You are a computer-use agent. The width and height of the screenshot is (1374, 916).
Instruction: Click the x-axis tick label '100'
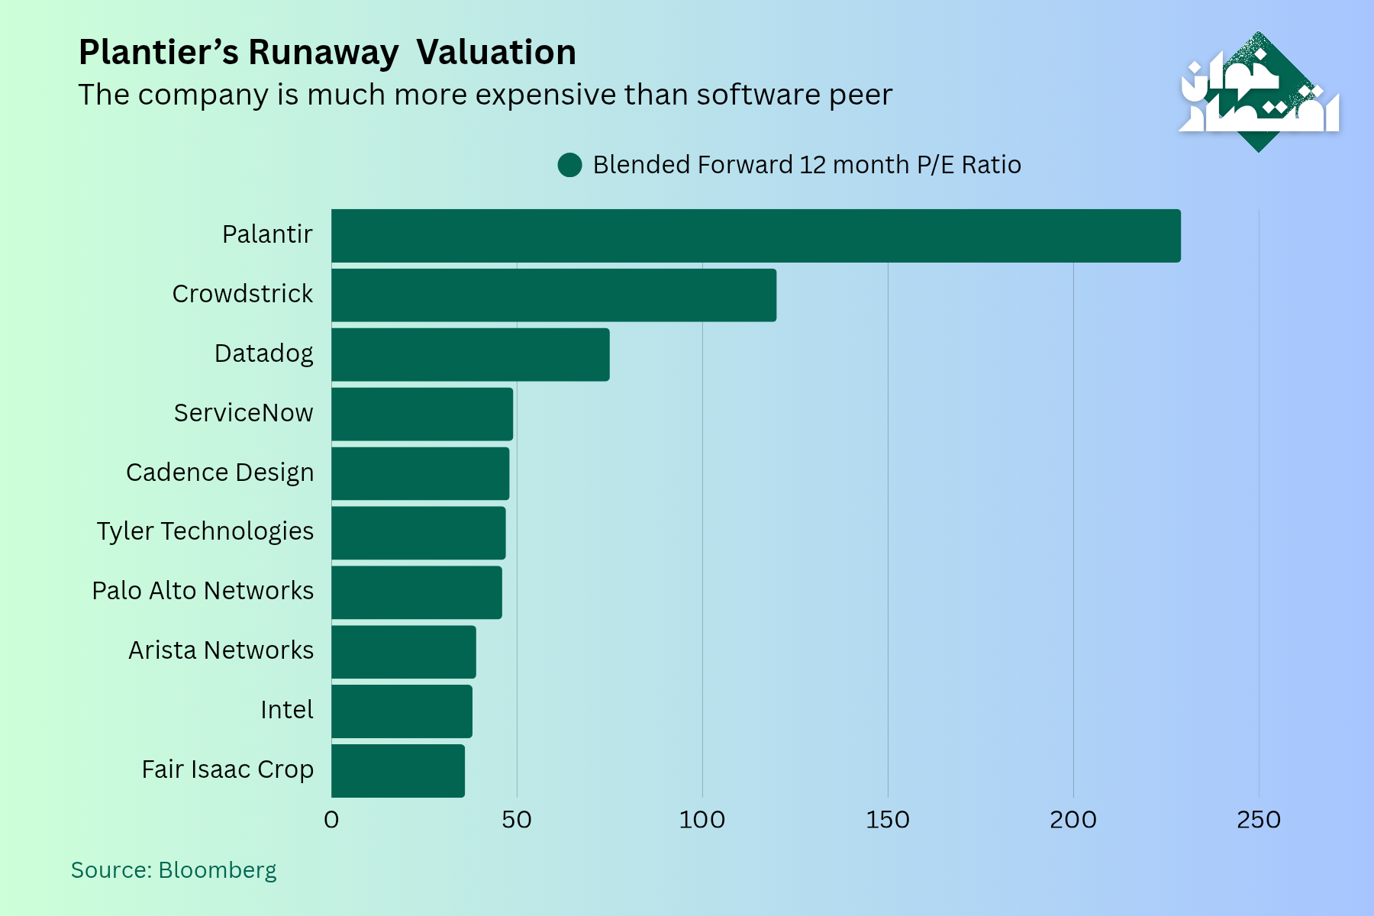click(702, 820)
